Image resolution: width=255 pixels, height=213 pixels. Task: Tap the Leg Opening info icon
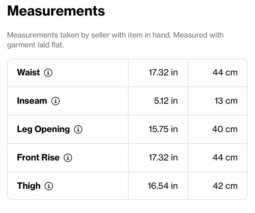pos(78,129)
